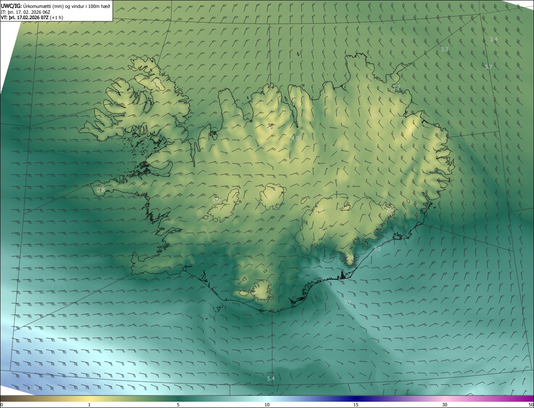The image size is (534, 408).
Task: Click the map value '7.7' south of Iceland
Action: pyautogui.click(x=348, y=302)
